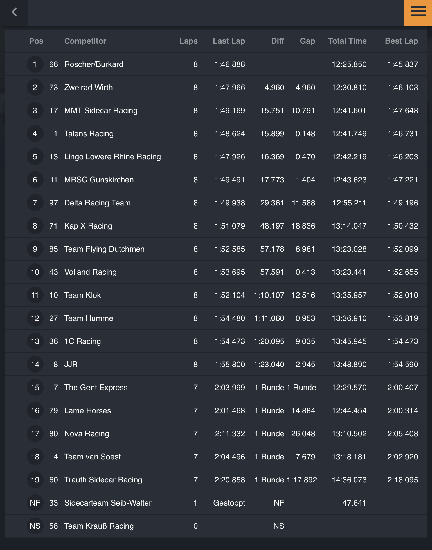The height and width of the screenshot is (550, 432).
Task: Open the orange hamburger menu
Action: pyautogui.click(x=418, y=12)
